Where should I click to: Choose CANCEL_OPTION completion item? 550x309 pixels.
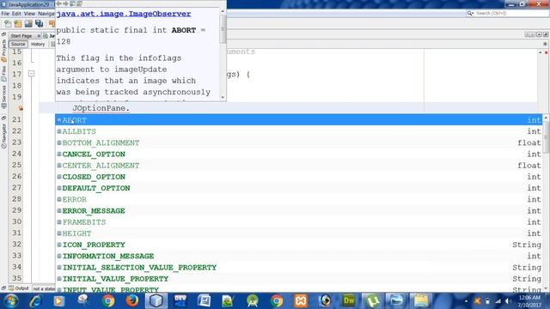(x=299, y=154)
